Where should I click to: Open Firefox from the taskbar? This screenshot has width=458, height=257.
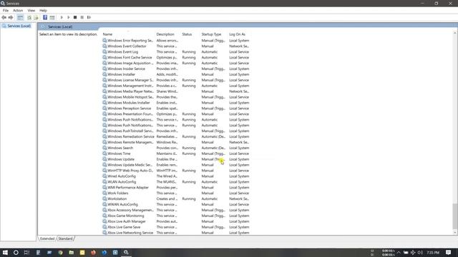93,252
